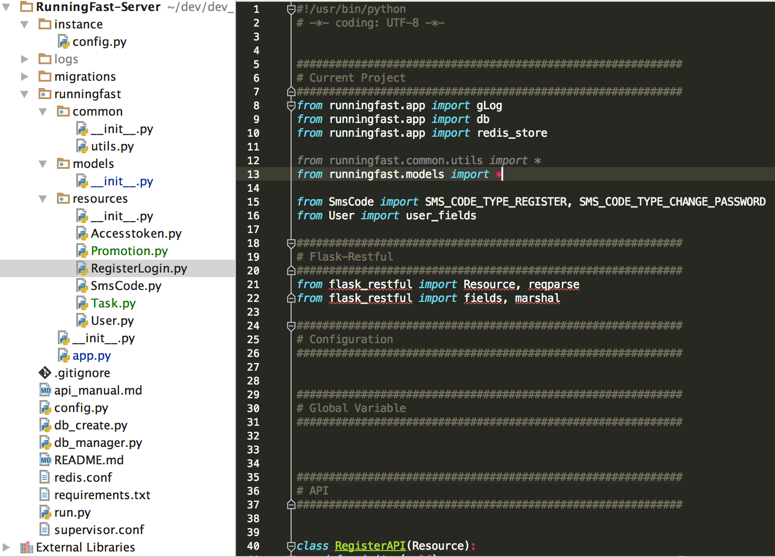
Task: Collapse the models folder arrow
Action: coord(43,164)
